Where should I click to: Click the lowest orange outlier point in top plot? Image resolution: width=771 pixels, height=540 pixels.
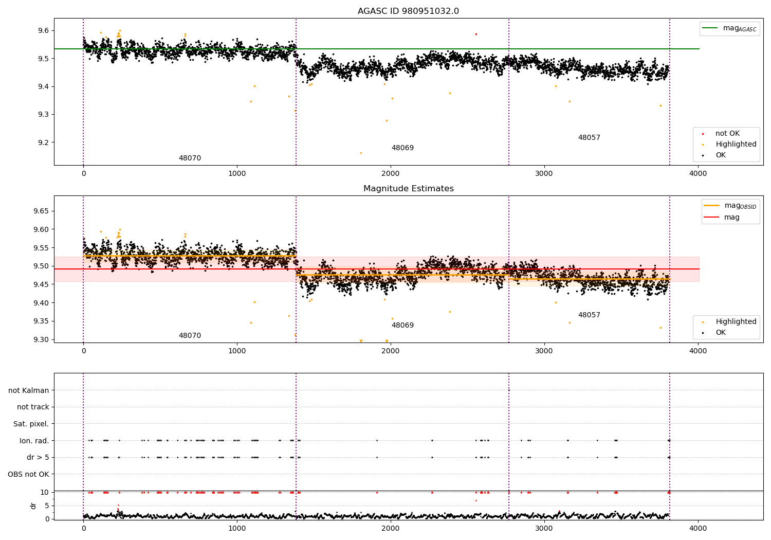(361, 153)
